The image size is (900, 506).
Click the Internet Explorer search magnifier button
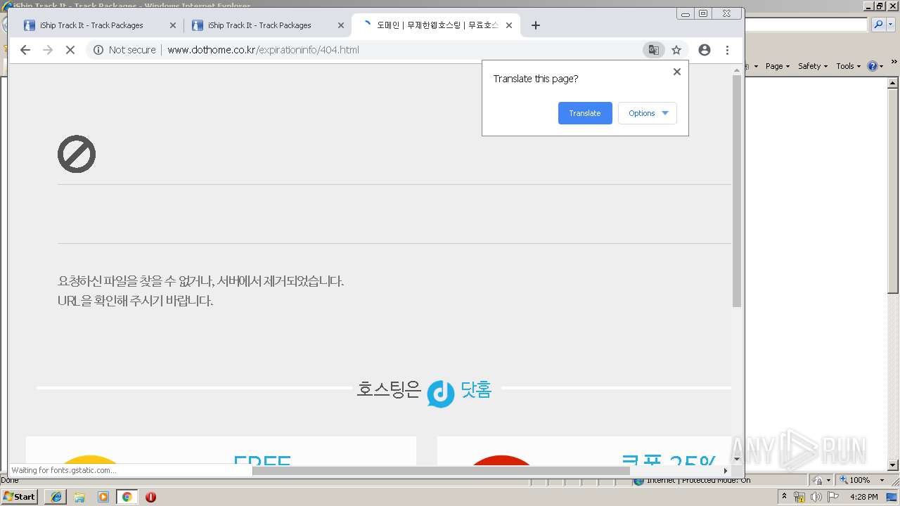(877, 25)
